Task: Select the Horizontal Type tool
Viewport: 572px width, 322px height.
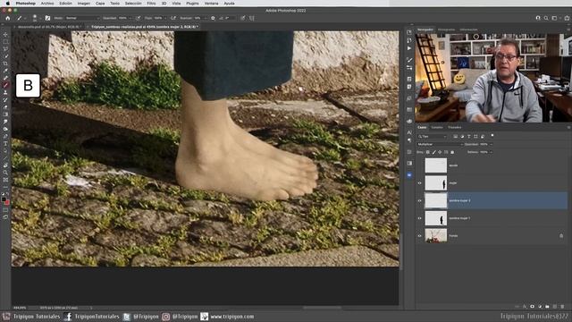Action: [x=5, y=144]
